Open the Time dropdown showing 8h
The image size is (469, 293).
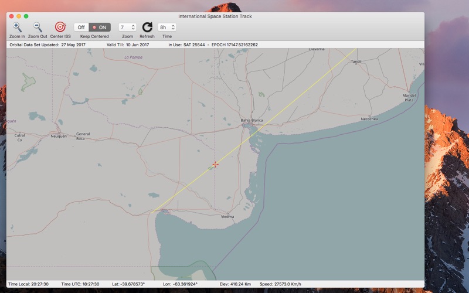point(166,27)
